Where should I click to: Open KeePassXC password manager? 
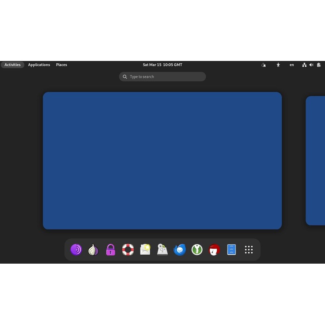197,249
